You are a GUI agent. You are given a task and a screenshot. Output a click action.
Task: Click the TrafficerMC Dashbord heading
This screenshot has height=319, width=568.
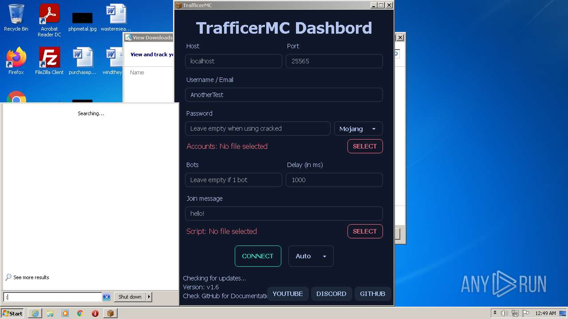pyautogui.click(x=284, y=28)
